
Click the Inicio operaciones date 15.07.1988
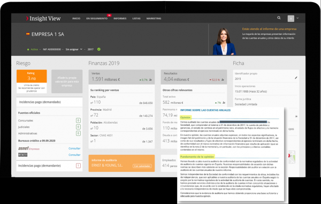pyautogui.click(x=251, y=92)
